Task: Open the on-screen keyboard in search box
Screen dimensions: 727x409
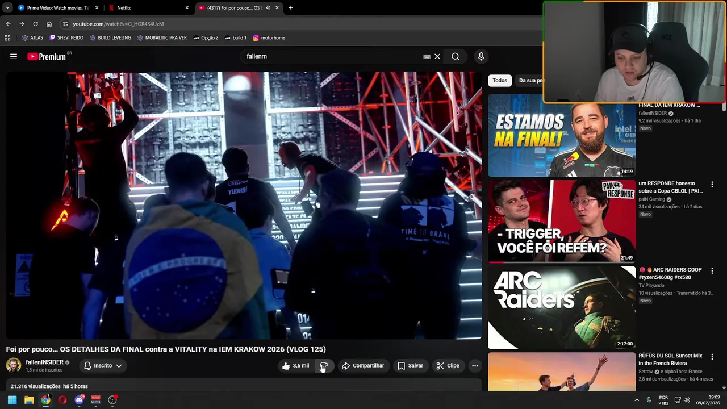Action: tap(427, 56)
